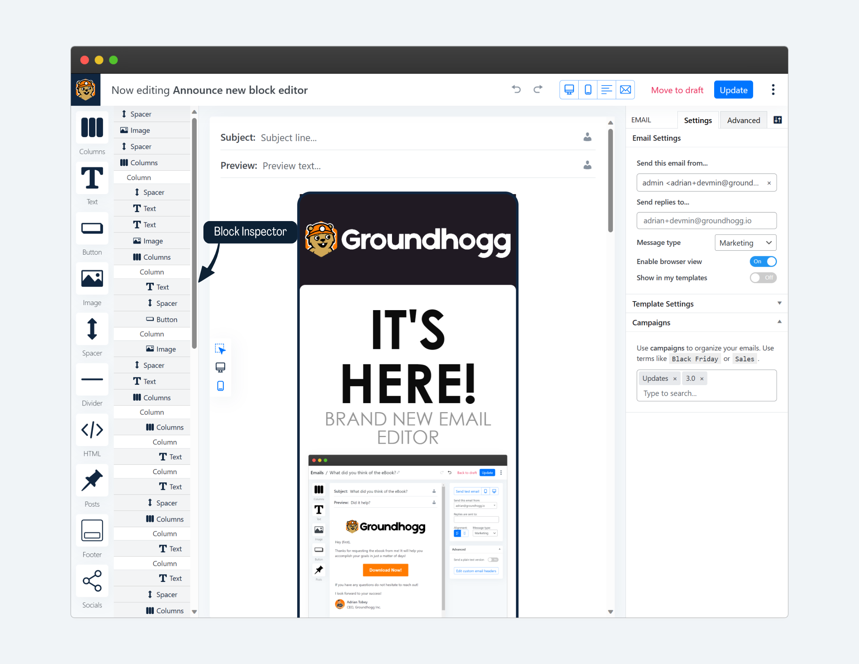Collapse the Campaigns section
Viewport: 859px width, 664px height.
pyautogui.click(x=707, y=323)
